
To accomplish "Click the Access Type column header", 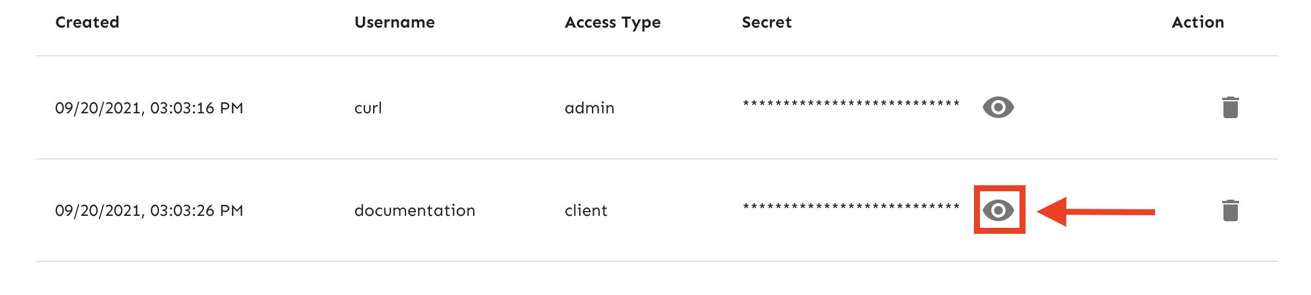I will point(612,22).
